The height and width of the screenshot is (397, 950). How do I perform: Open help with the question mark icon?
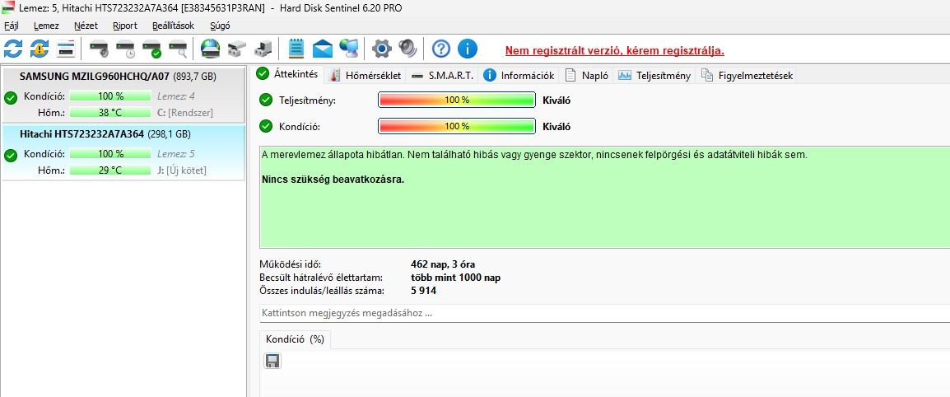[x=442, y=49]
